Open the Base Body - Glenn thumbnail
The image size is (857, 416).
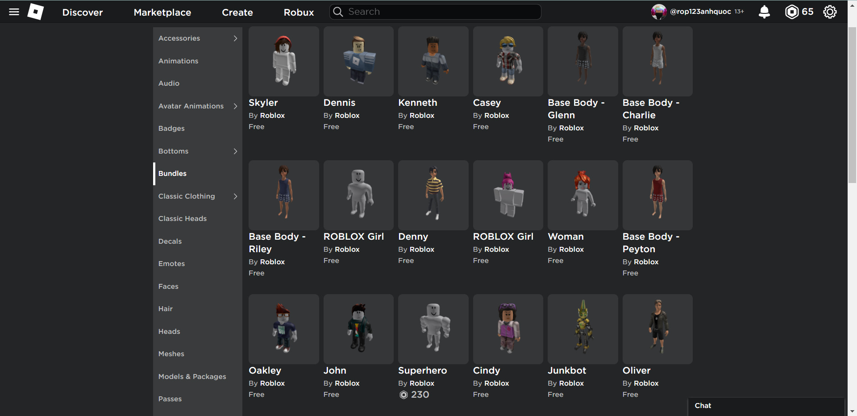coord(583,61)
